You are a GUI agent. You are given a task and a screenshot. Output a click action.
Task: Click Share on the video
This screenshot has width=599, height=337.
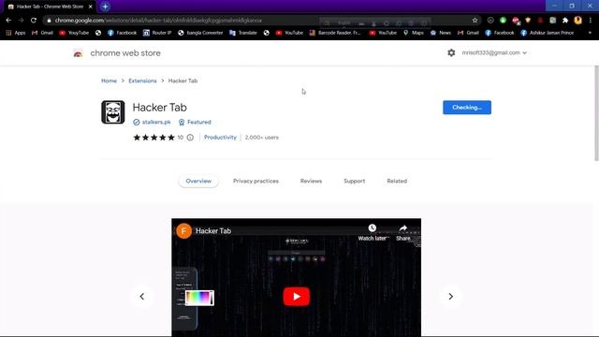[x=403, y=232]
